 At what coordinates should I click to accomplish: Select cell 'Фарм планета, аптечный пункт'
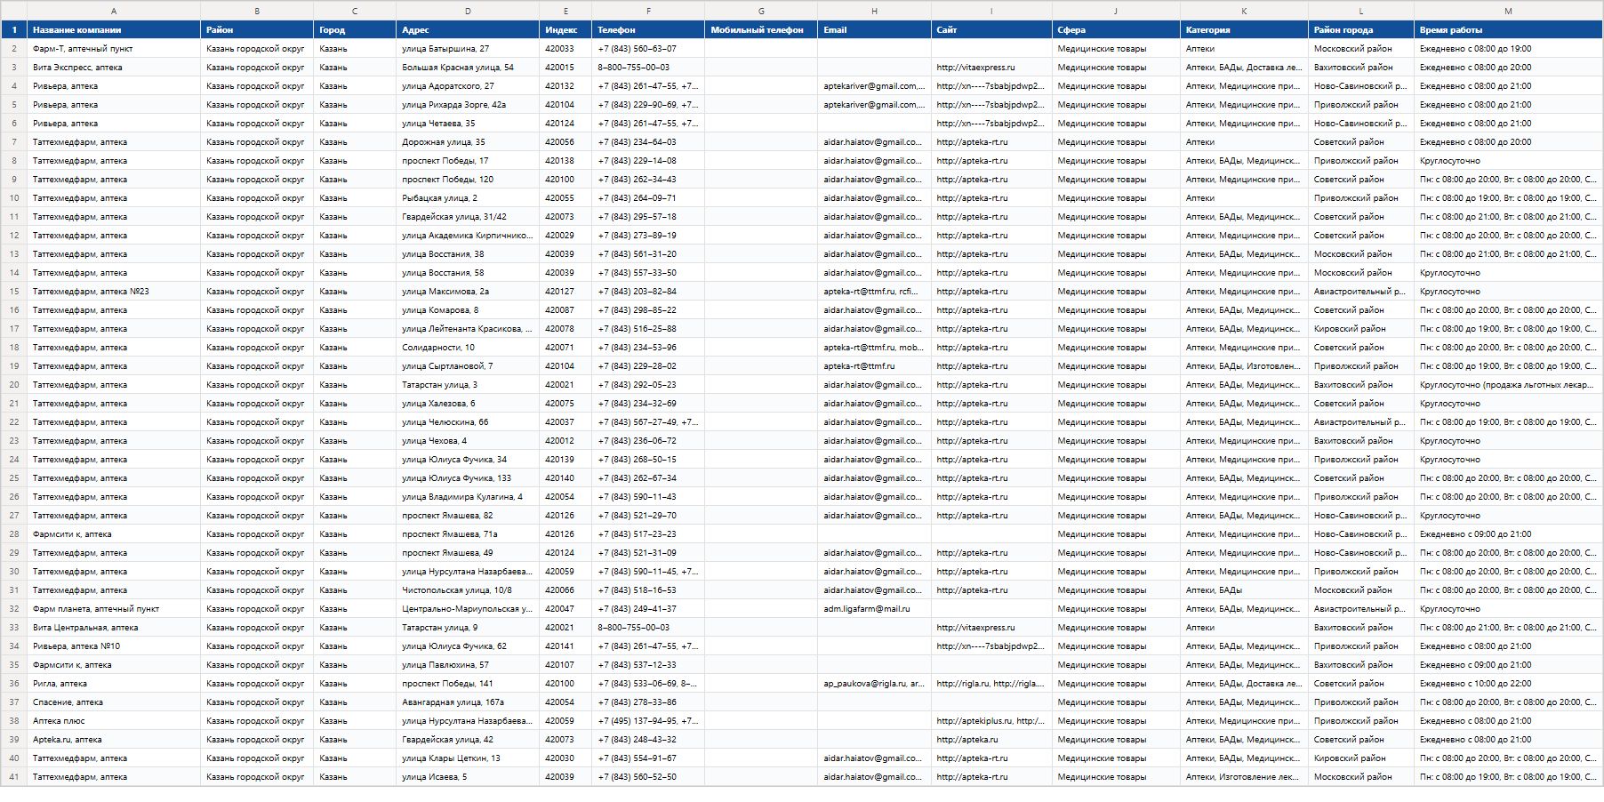point(114,609)
